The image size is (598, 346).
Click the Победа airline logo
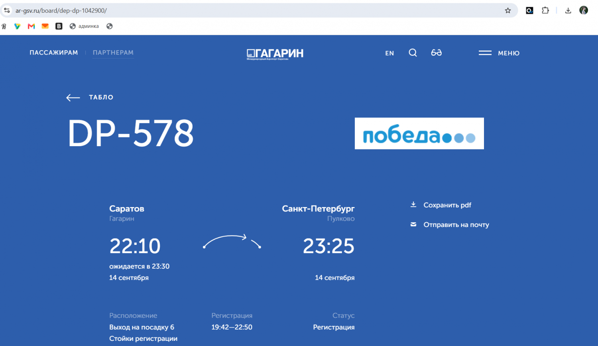[x=419, y=133]
